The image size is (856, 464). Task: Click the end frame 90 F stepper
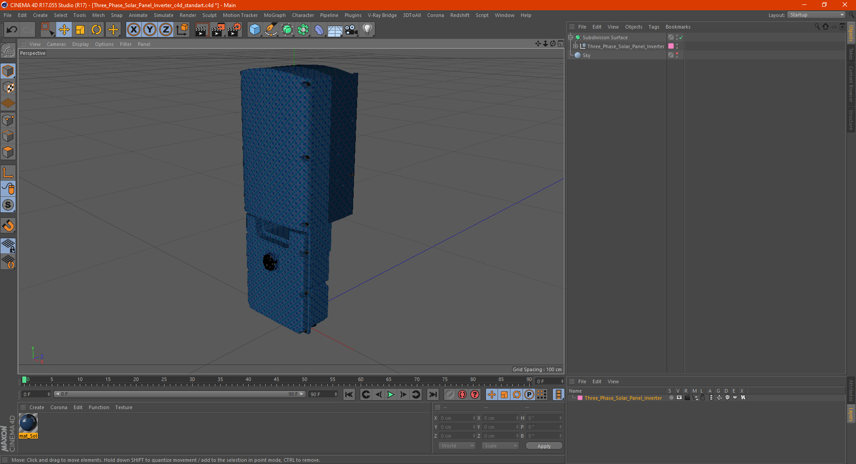pos(336,394)
